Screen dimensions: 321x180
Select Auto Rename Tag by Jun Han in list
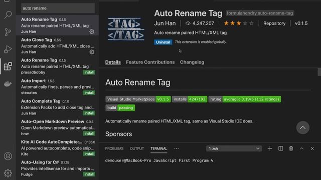[57, 25]
